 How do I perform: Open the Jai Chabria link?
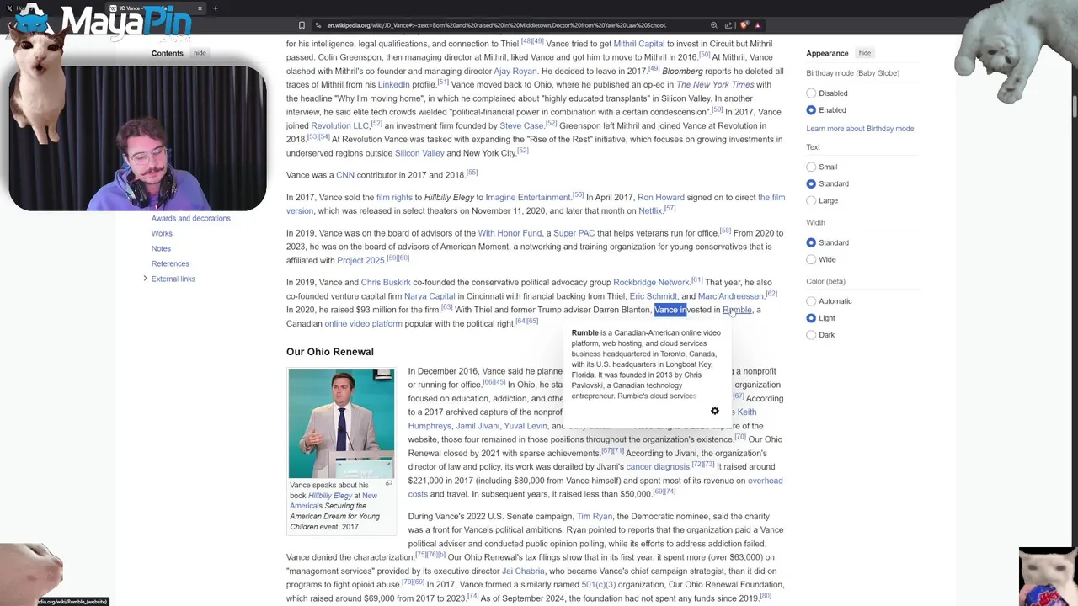click(x=523, y=571)
